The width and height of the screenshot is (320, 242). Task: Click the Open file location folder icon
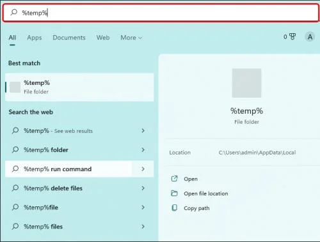click(174, 193)
